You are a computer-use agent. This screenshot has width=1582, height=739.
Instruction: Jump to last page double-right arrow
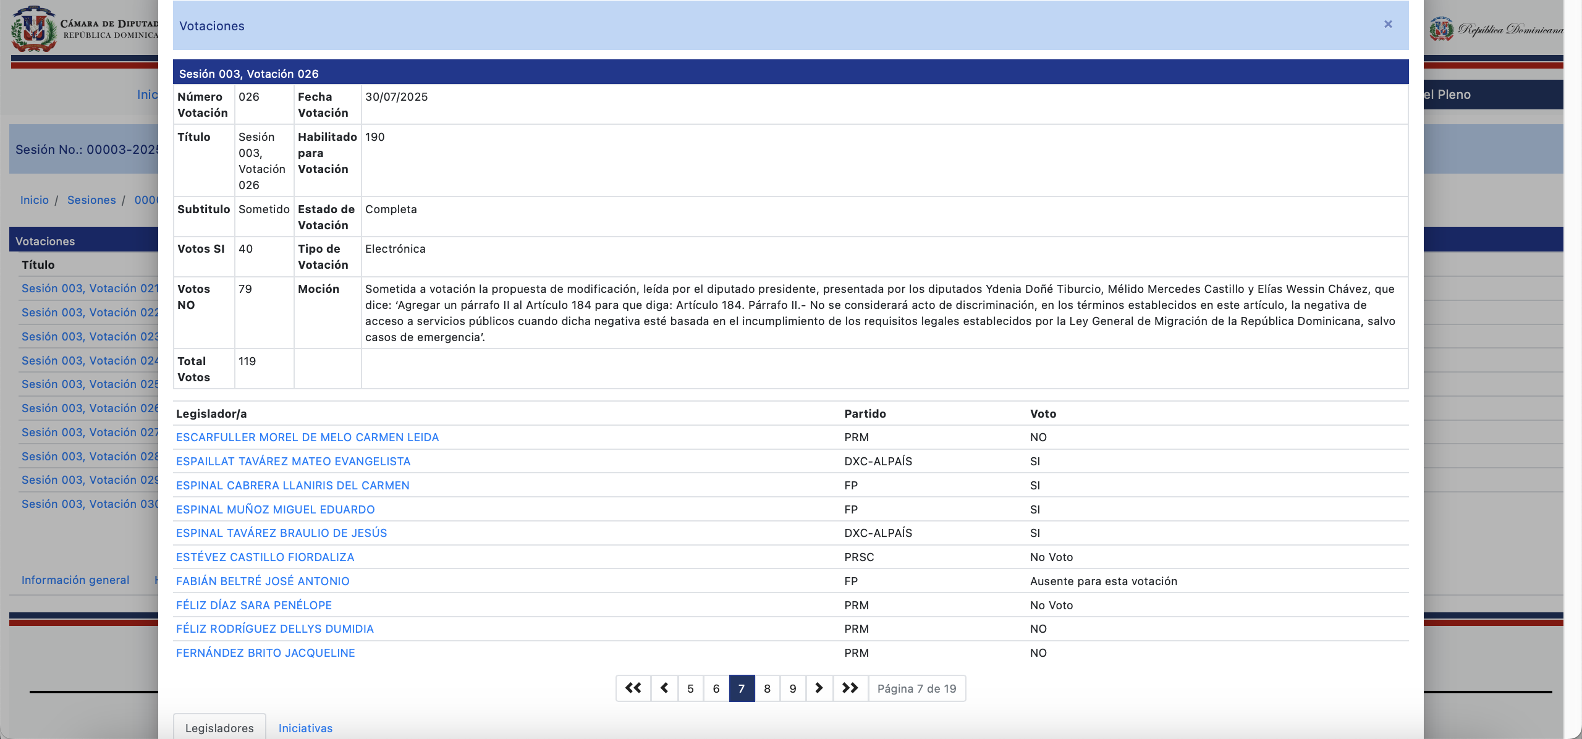tap(850, 688)
